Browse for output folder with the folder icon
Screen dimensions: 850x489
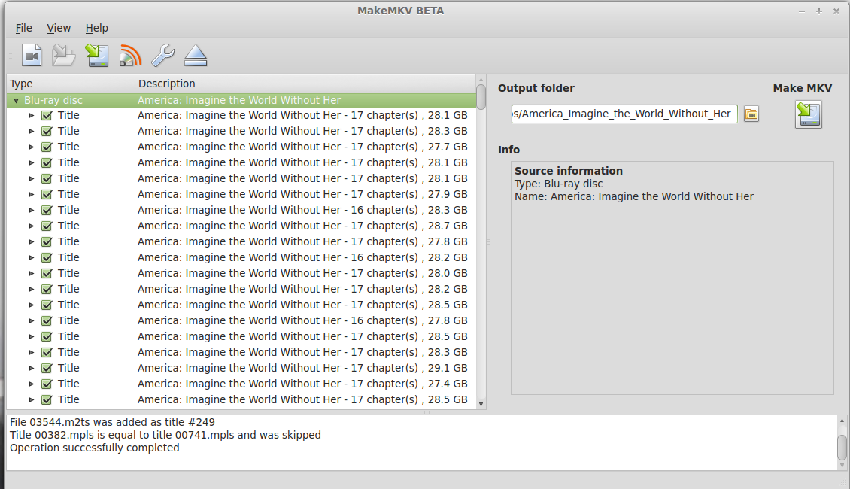click(x=751, y=114)
